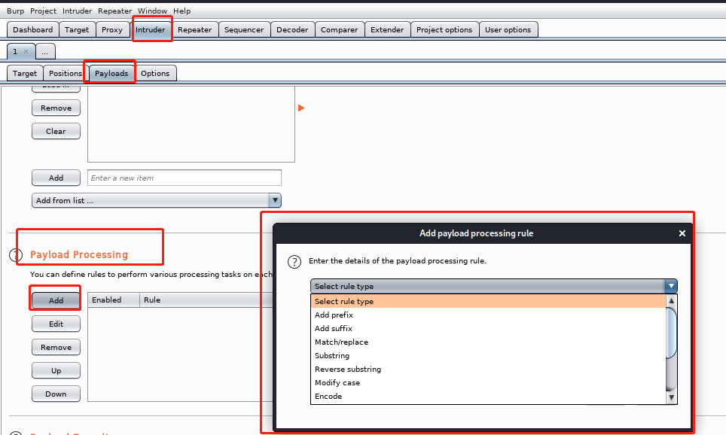This screenshot has height=435, width=726.
Task: Move rule Up in Payload Processing
Action: (56, 371)
